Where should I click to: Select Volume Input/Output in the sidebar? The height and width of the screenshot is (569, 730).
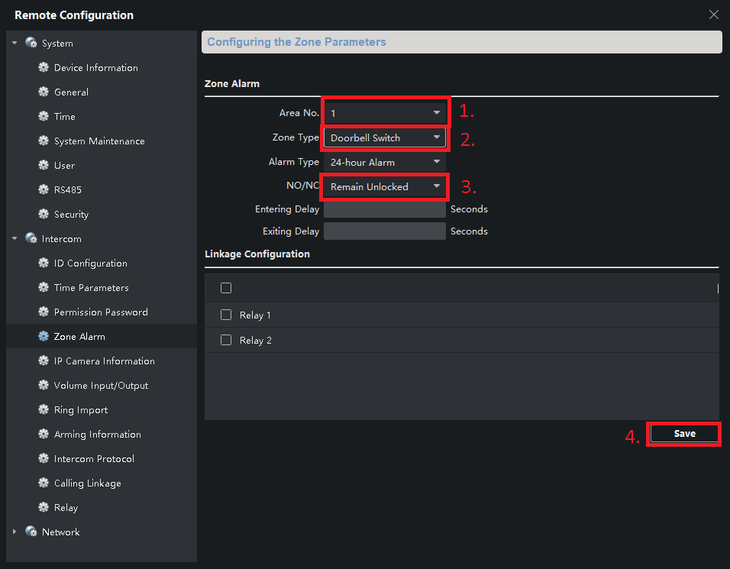point(101,386)
